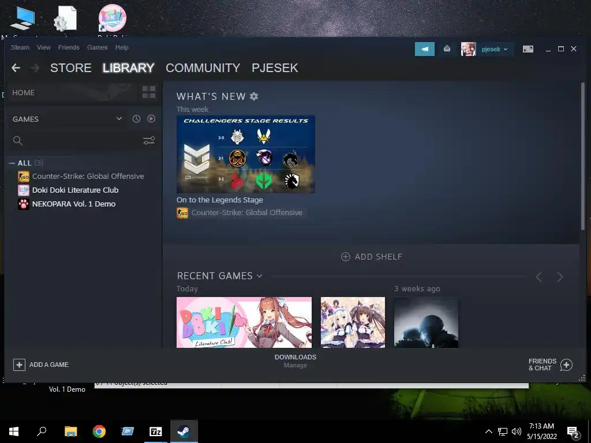Viewport: 591px width, 443px height.
Task: Open advanced filter sliders icon
Action: coord(149,141)
